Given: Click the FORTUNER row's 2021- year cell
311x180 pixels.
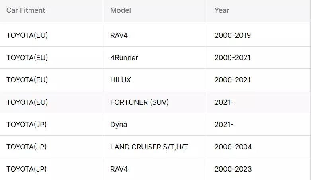Looking at the screenshot, I should click(x=224, y=102).
